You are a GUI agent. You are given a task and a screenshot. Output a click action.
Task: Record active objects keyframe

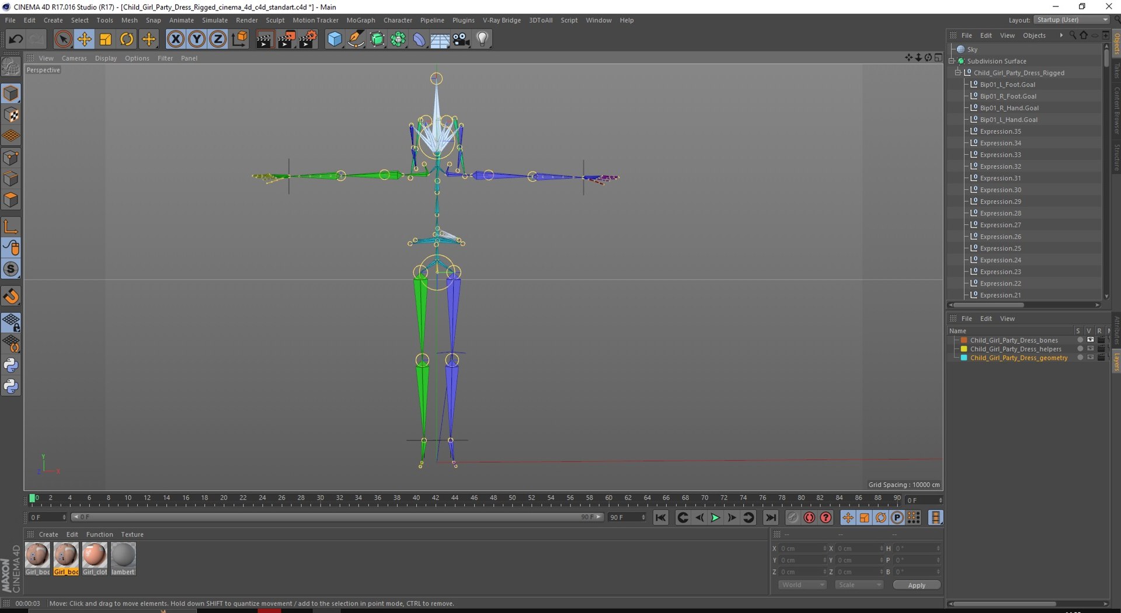pos(792,518)
